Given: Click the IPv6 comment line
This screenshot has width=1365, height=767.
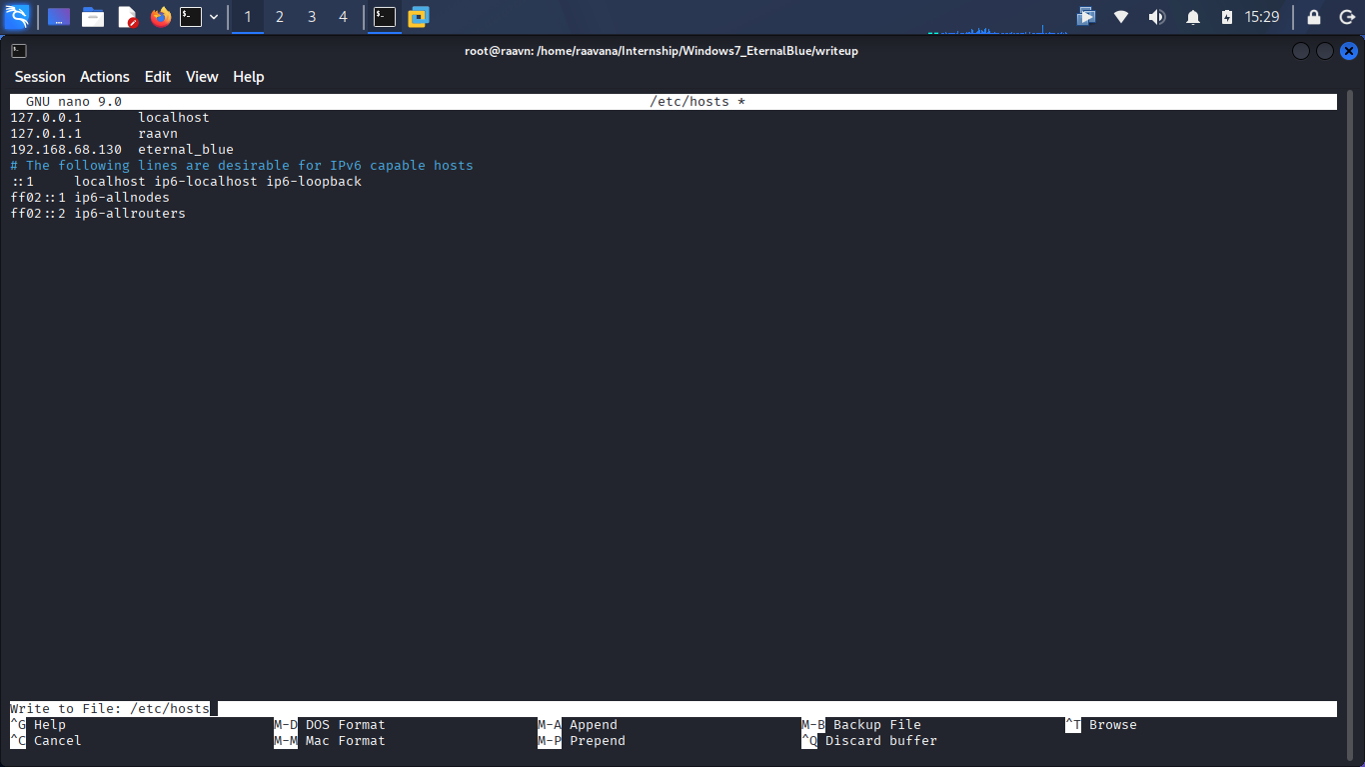Looking at the screenshot, I should (242, 166).
